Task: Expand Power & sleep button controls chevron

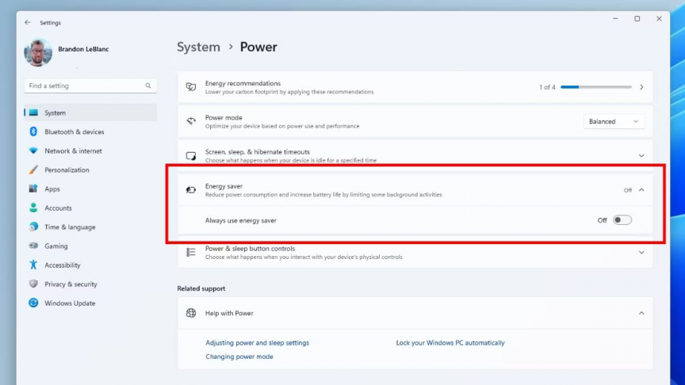Action: tap(641, 252)
